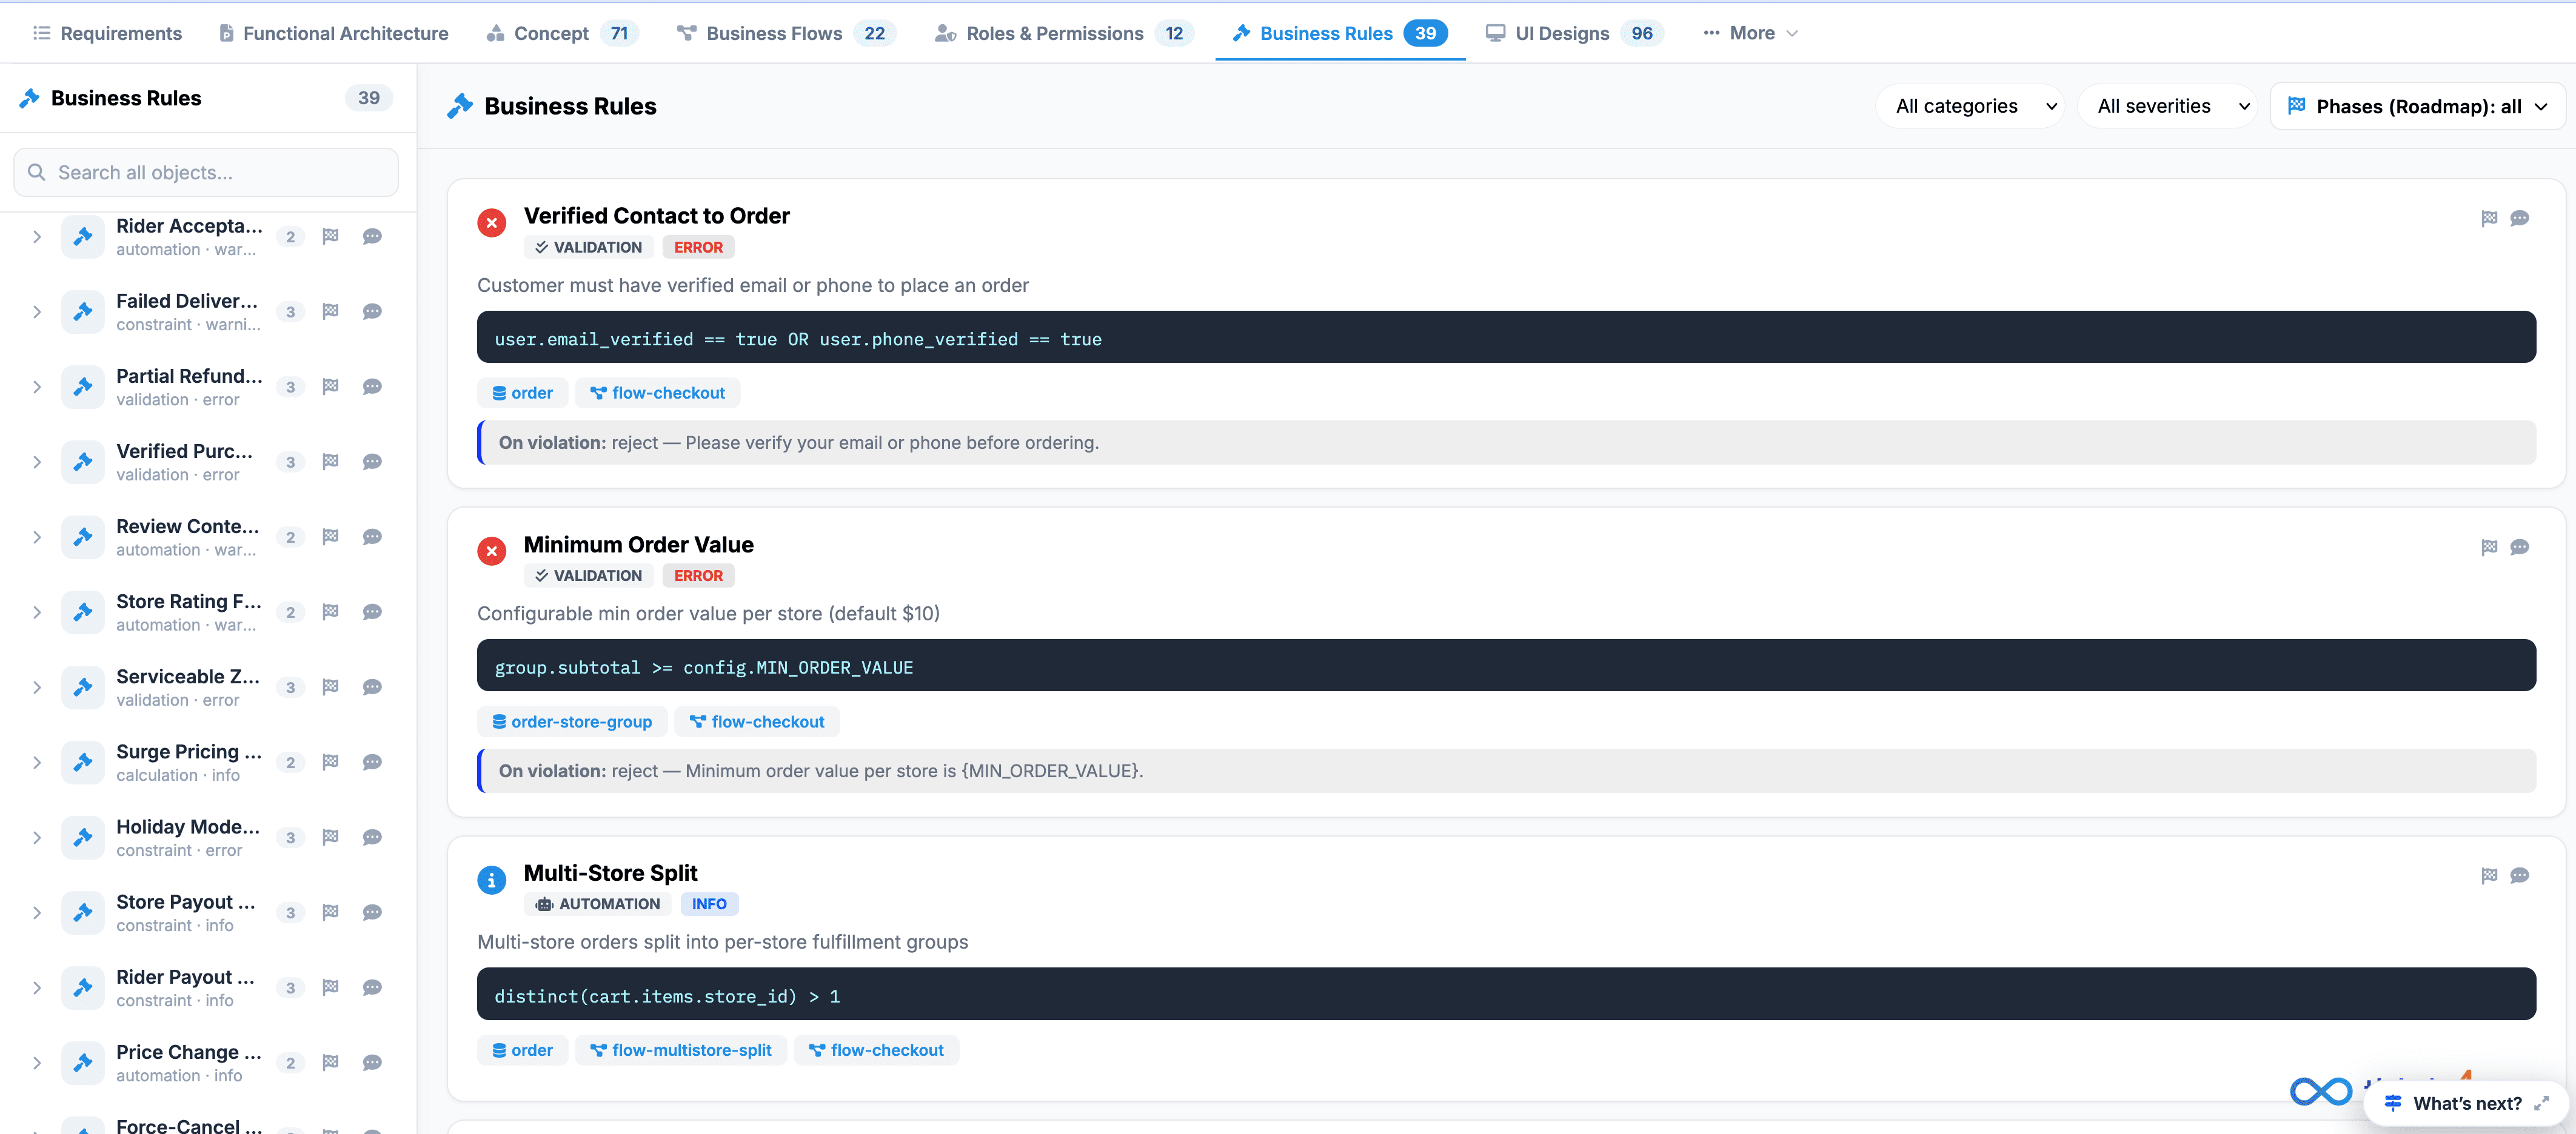Click flag icon in Failed Deliver... sidebar row
This screenshot has height=1134, width=2576.
click(331, 312)
